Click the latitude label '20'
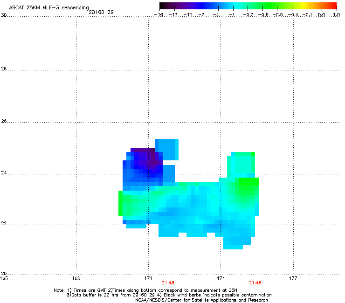 tap(4, 274)
